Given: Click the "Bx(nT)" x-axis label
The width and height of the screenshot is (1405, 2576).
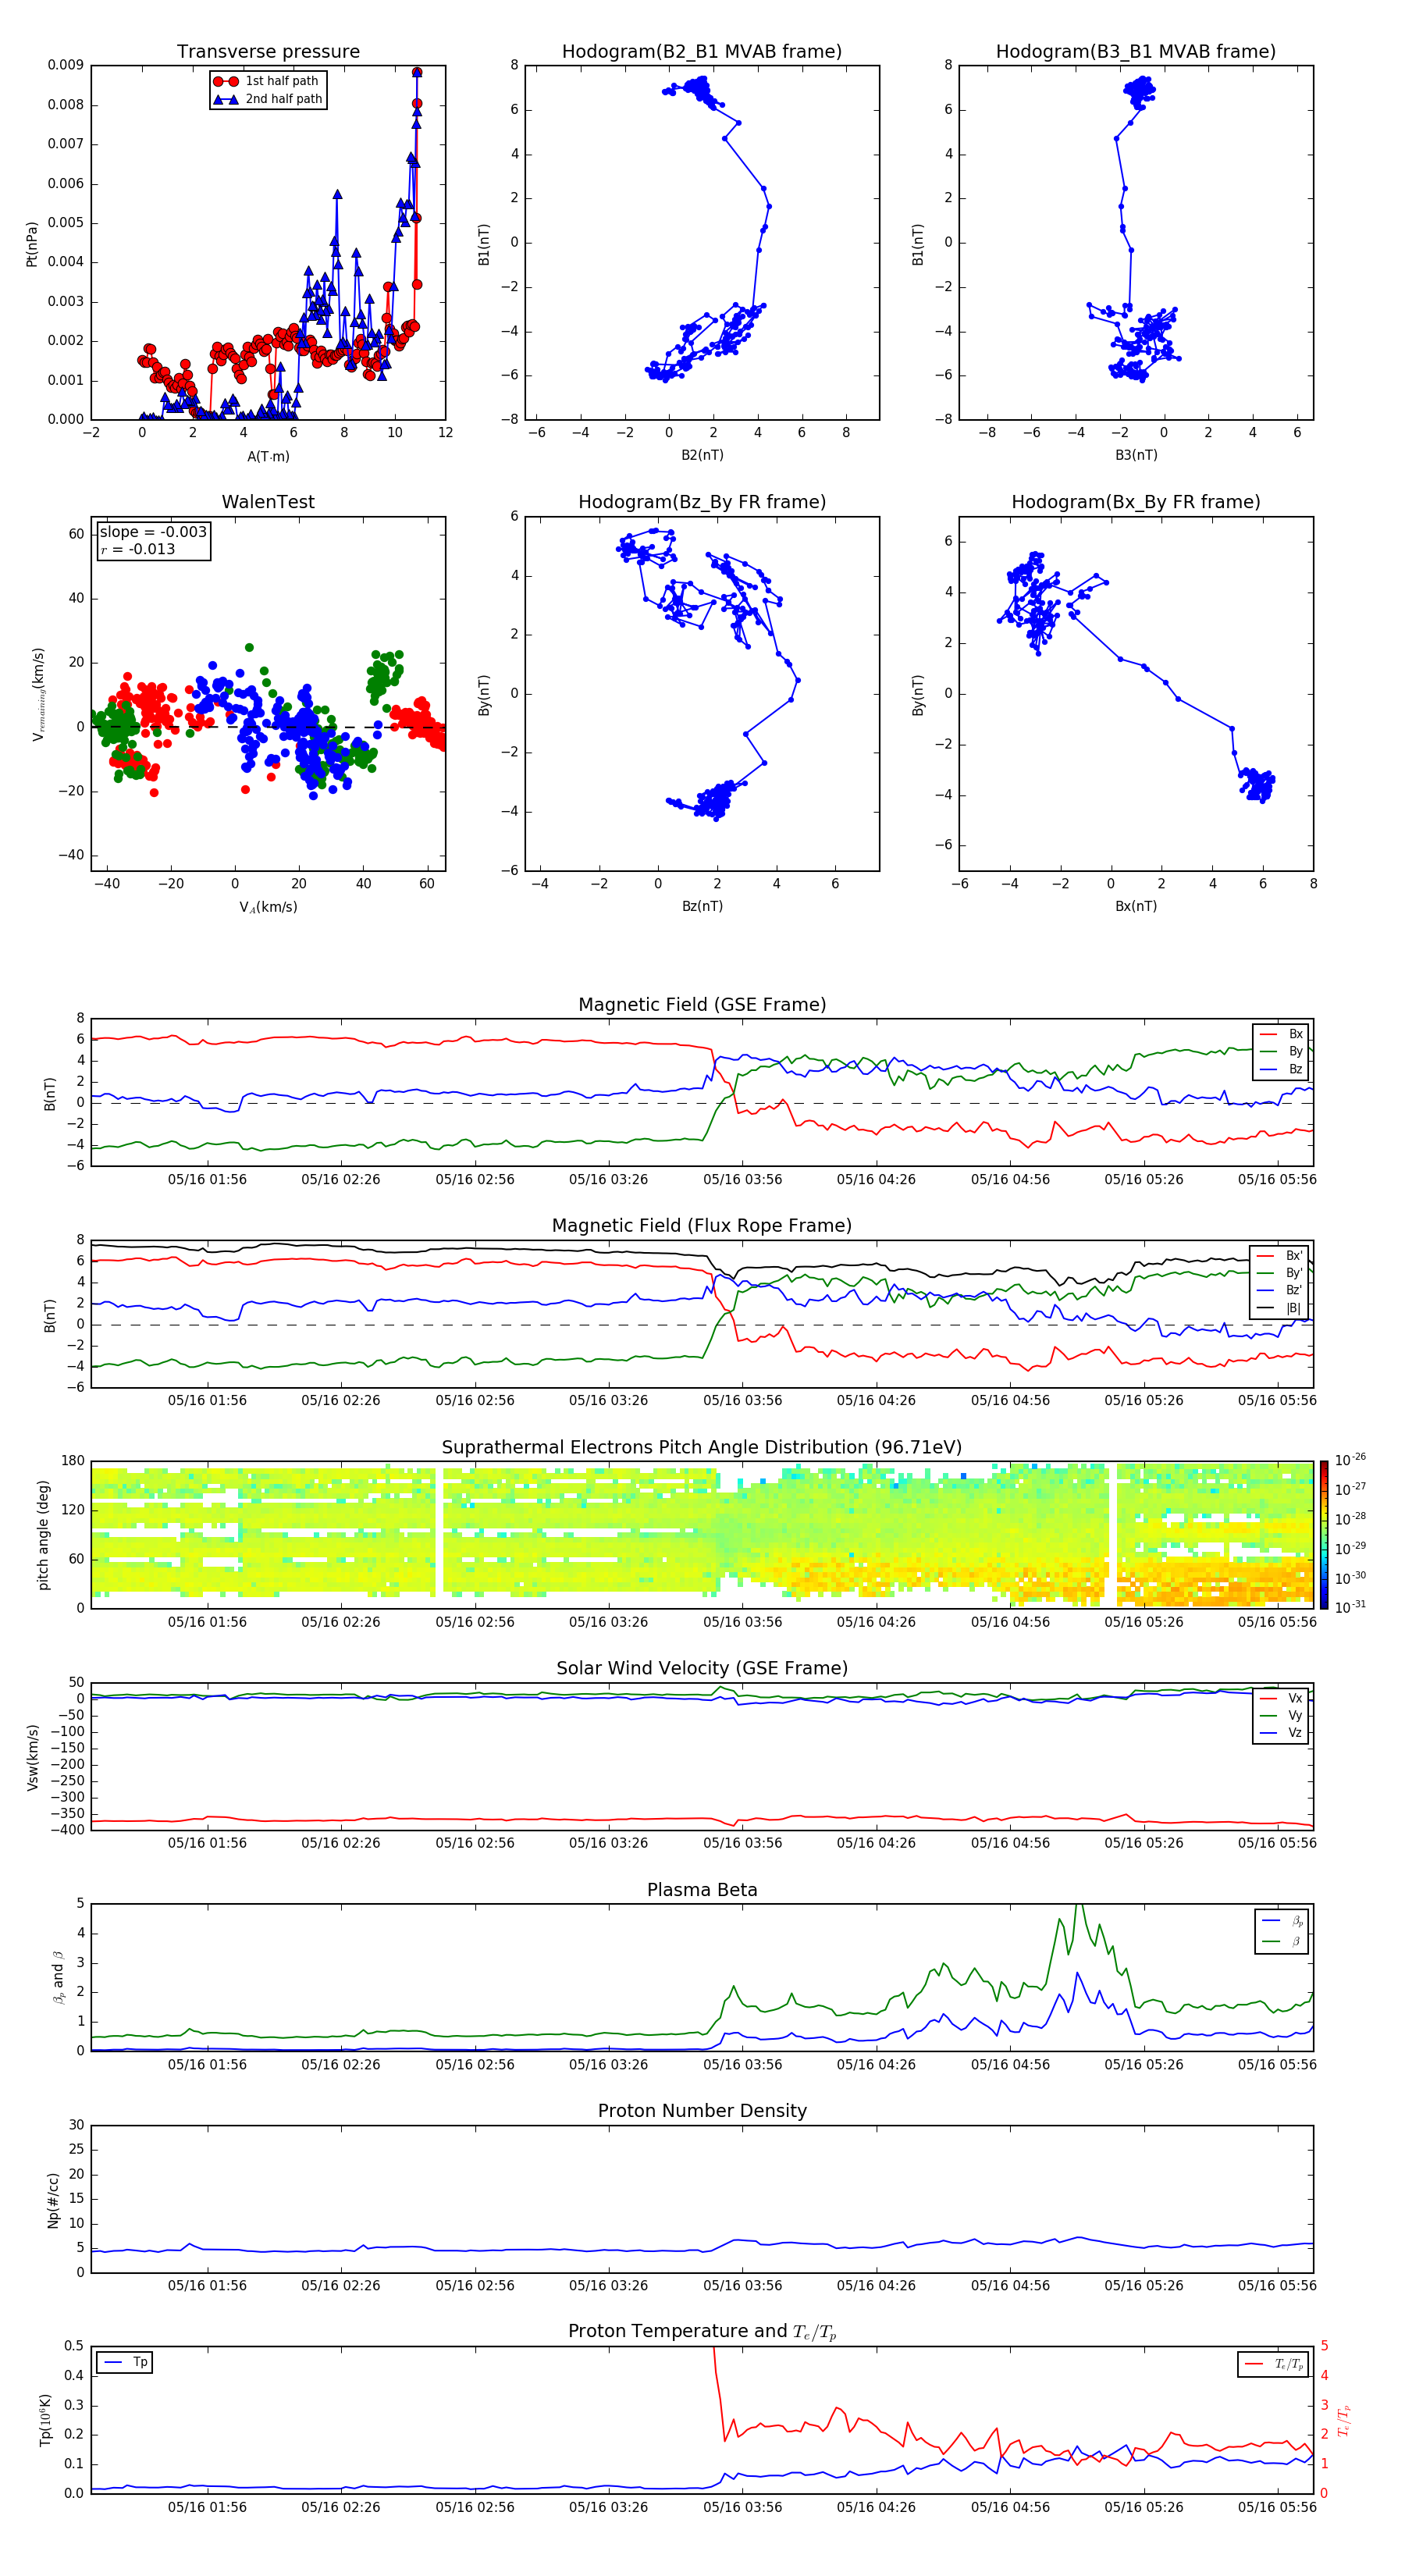Looking at the screenshot, I should click(1136, 906).
